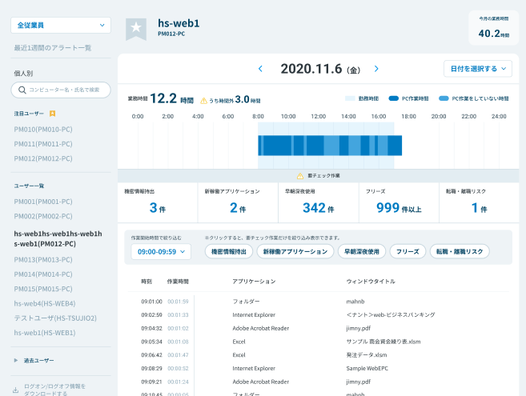Open the 09:00-09:59 time range dropdown

point(161,251)
